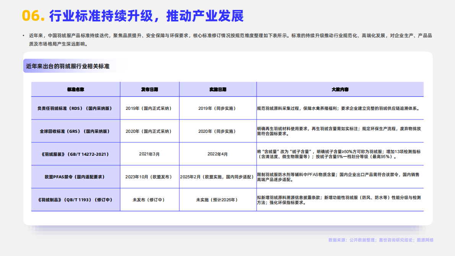The image size is (455, 256).
Task: Select cell '2020年（同步实施）'
Action: pyautogui.click(x=218, y=131)
